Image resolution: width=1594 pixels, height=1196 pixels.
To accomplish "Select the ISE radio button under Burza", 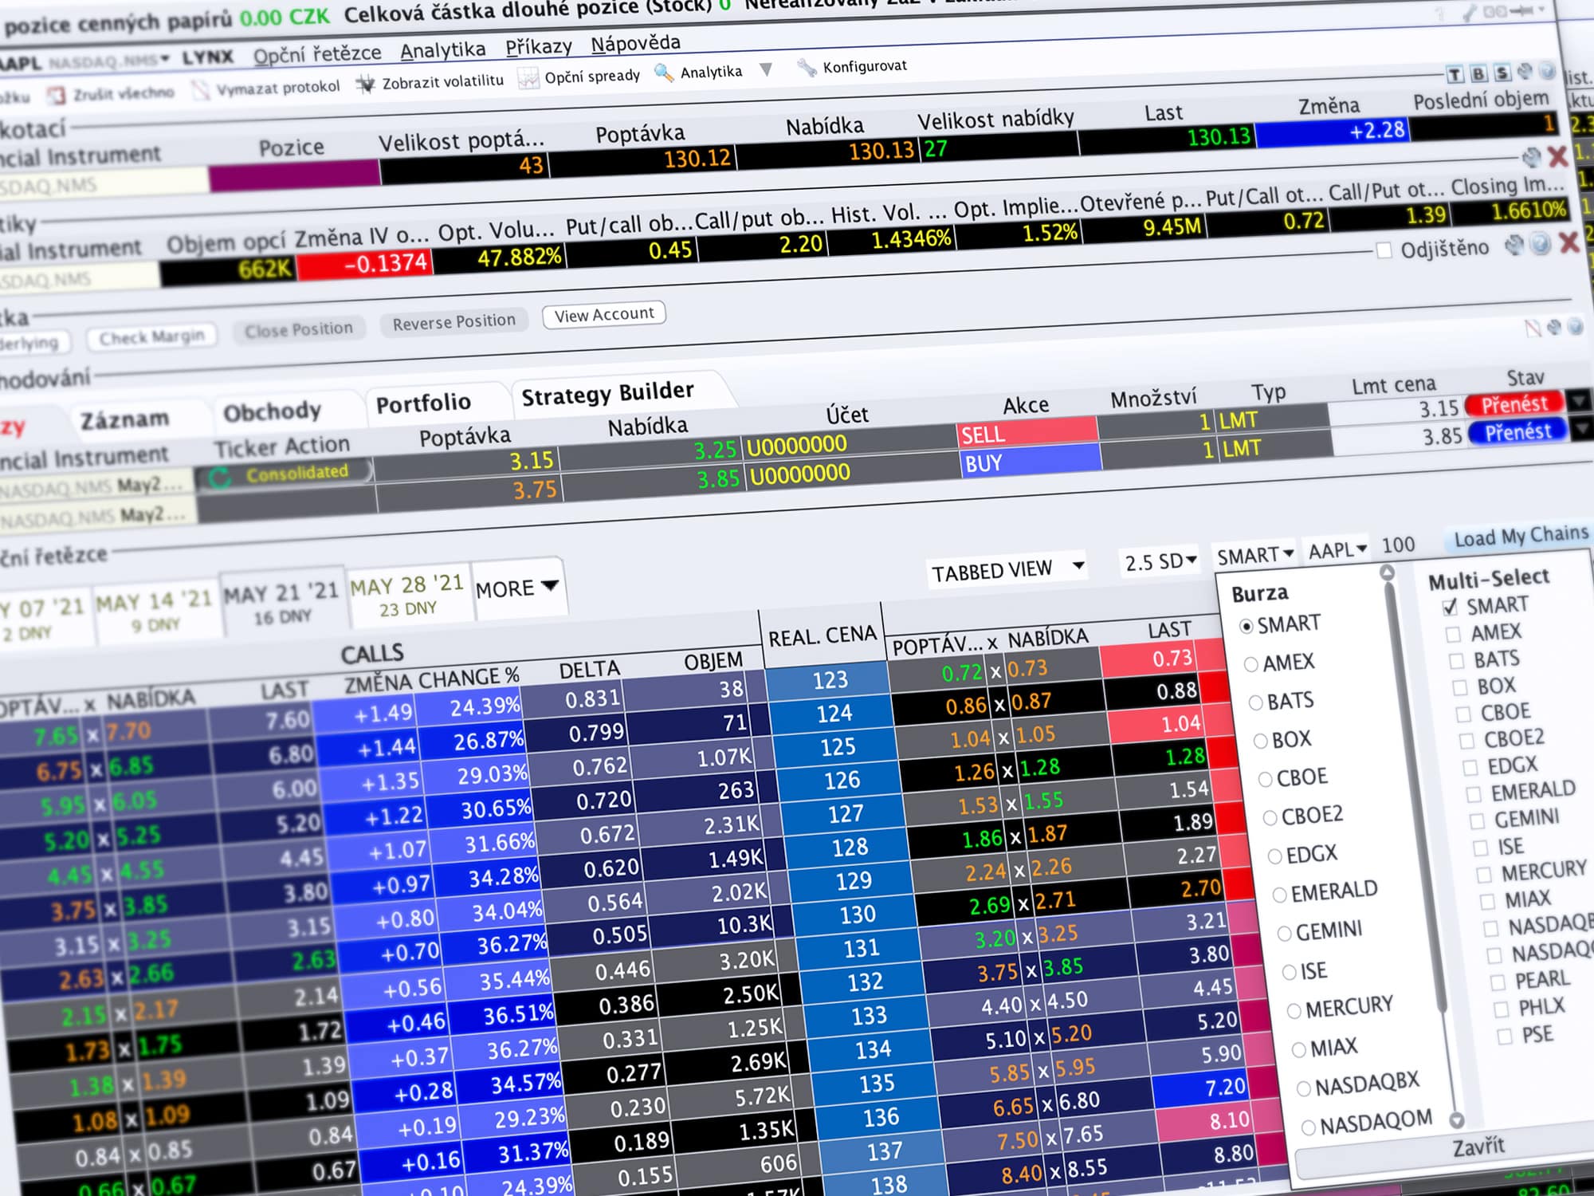I will [1289, 972].
